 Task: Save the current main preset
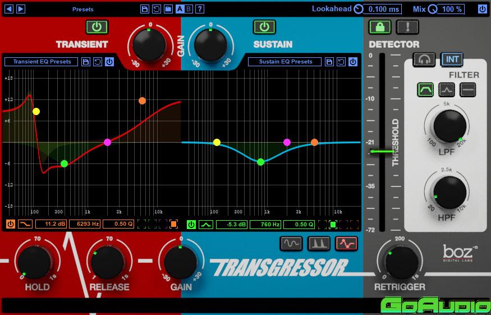145,9
